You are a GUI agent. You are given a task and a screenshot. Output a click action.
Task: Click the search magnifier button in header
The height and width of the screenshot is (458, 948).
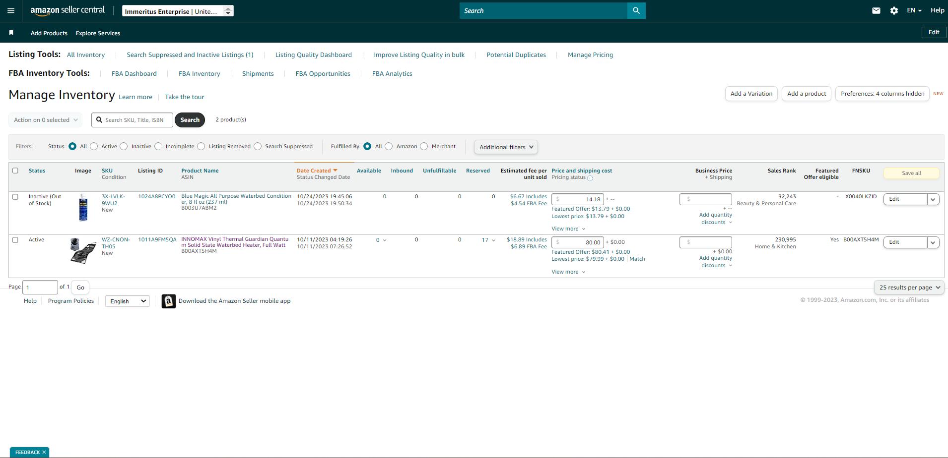[x=636, y=10]
